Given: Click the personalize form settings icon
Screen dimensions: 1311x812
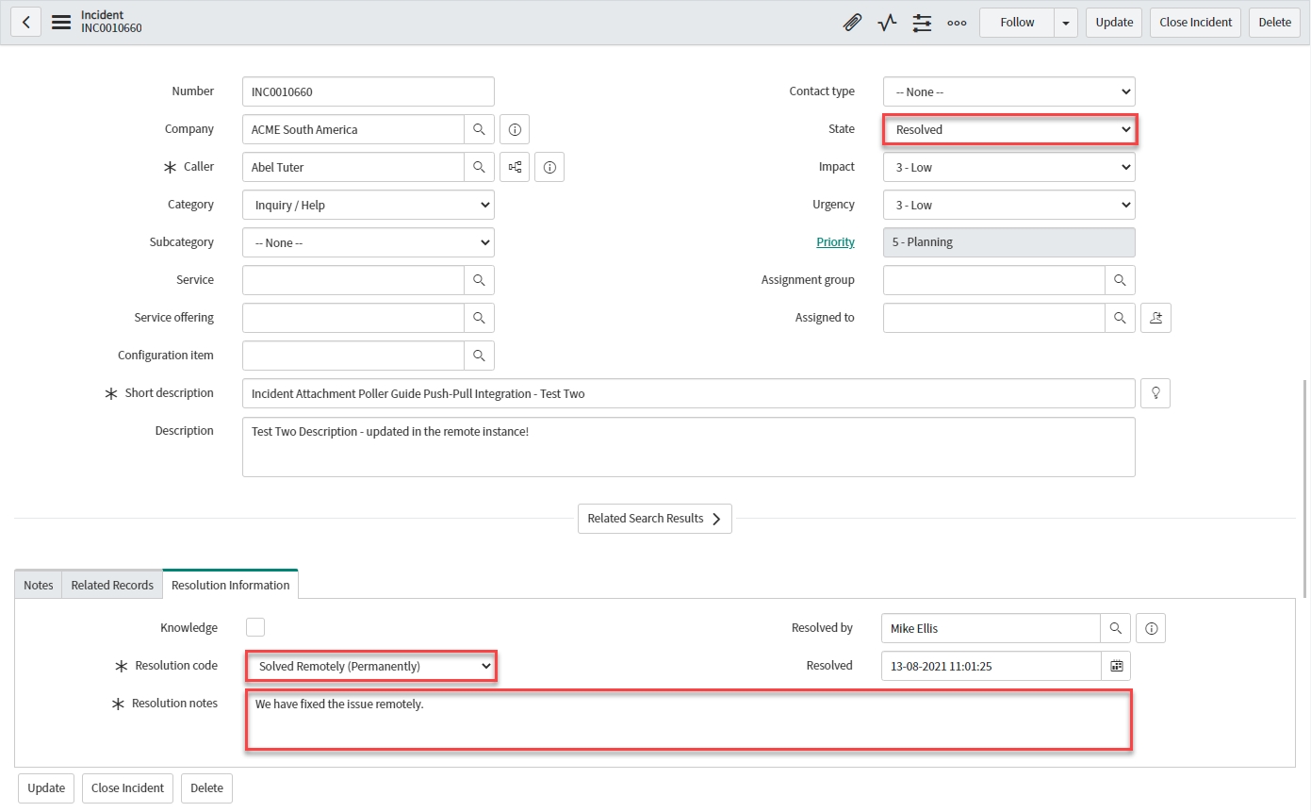Looking at the screenshot, I should [922, 23].
